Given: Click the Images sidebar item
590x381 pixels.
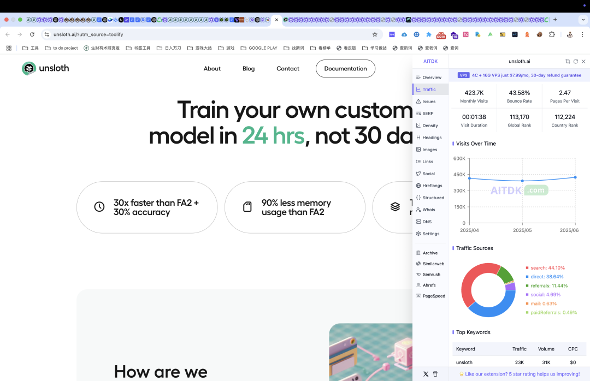Looking at the screenshot, I should pyautogui.click(x=430, y=150).
